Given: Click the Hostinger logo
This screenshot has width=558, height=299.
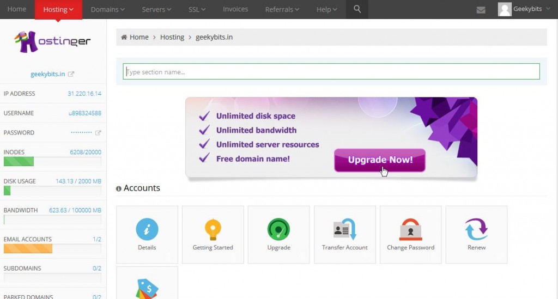Looking at the screenshot, I should [x=53, y=41].
